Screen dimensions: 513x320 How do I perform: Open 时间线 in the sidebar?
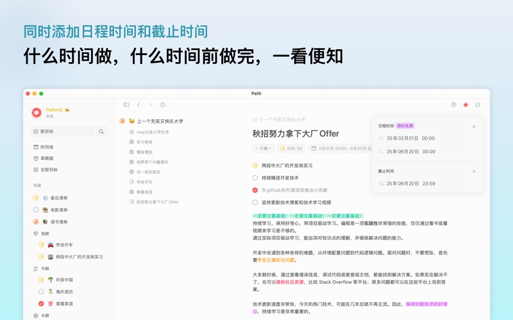point(46,147)
